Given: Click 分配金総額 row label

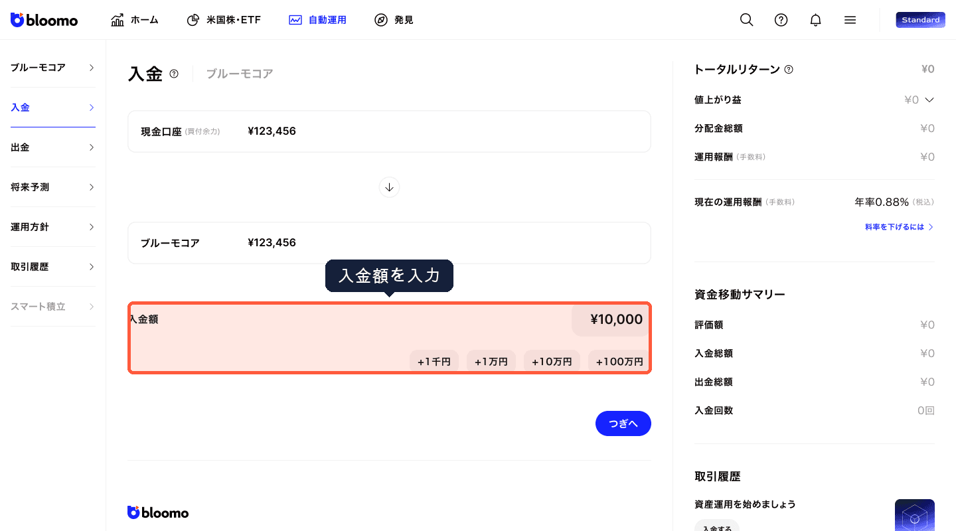Looking at the screenshot, I should tap(718, 128).
